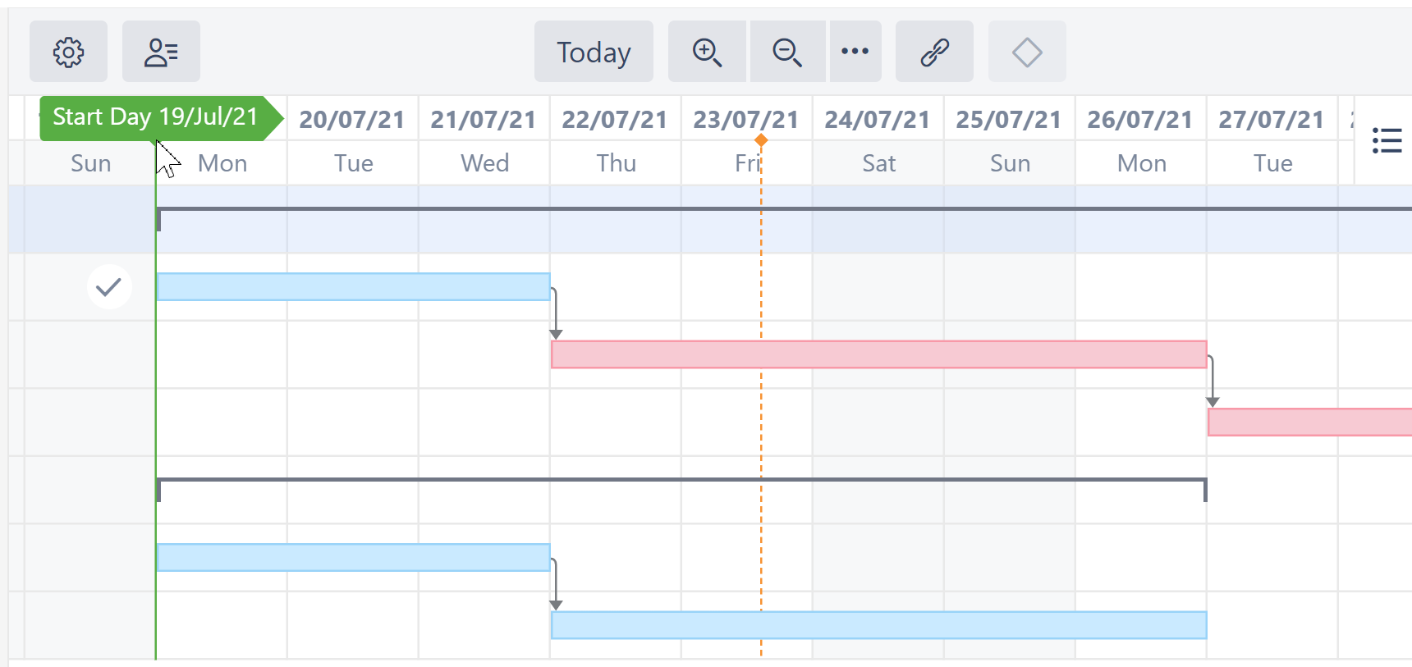
Task: Select the red task bar starting Thursday
Action: click(878, 354)
